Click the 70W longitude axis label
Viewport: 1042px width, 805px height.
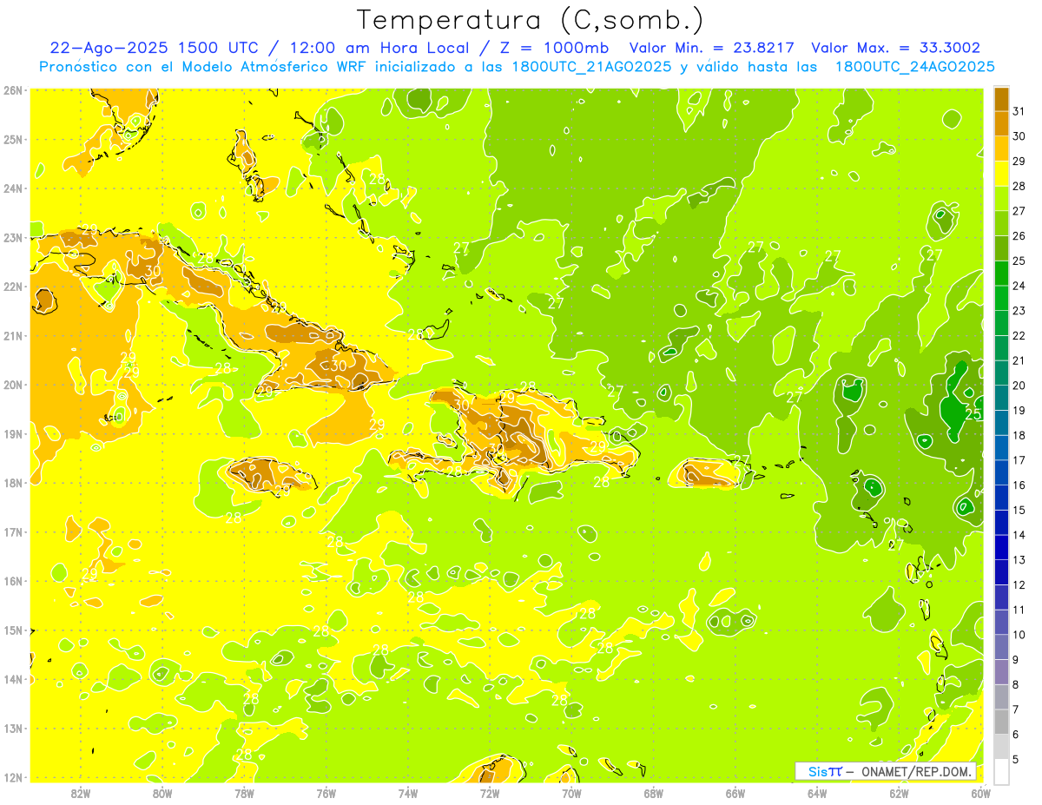pyautogui.click(x=571, y=793)
